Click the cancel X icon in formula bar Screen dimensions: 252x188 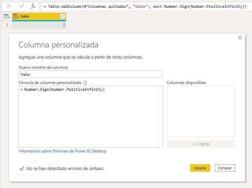[9, 6]
